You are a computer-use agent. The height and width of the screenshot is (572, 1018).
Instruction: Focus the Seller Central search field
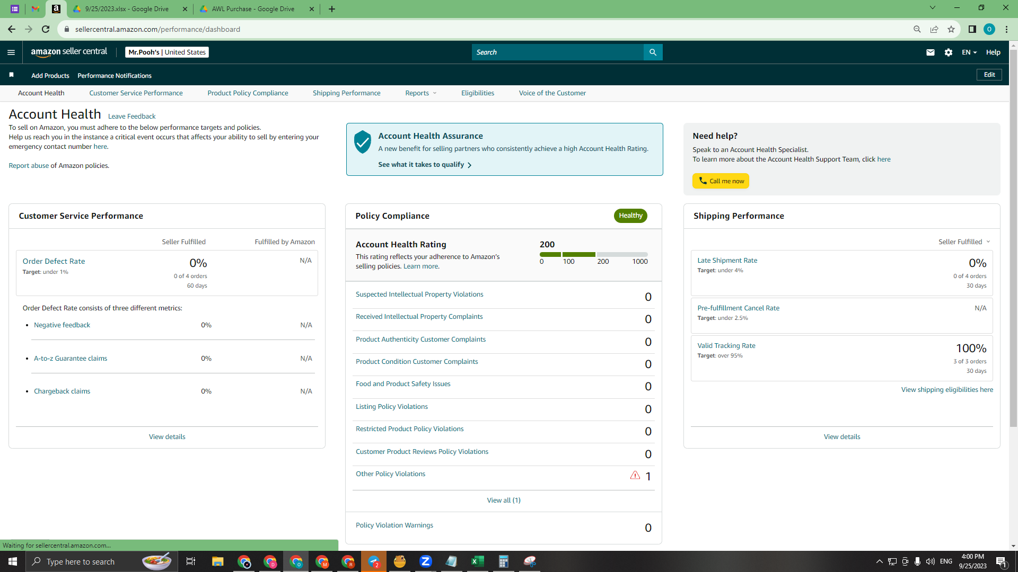[557, 52]
